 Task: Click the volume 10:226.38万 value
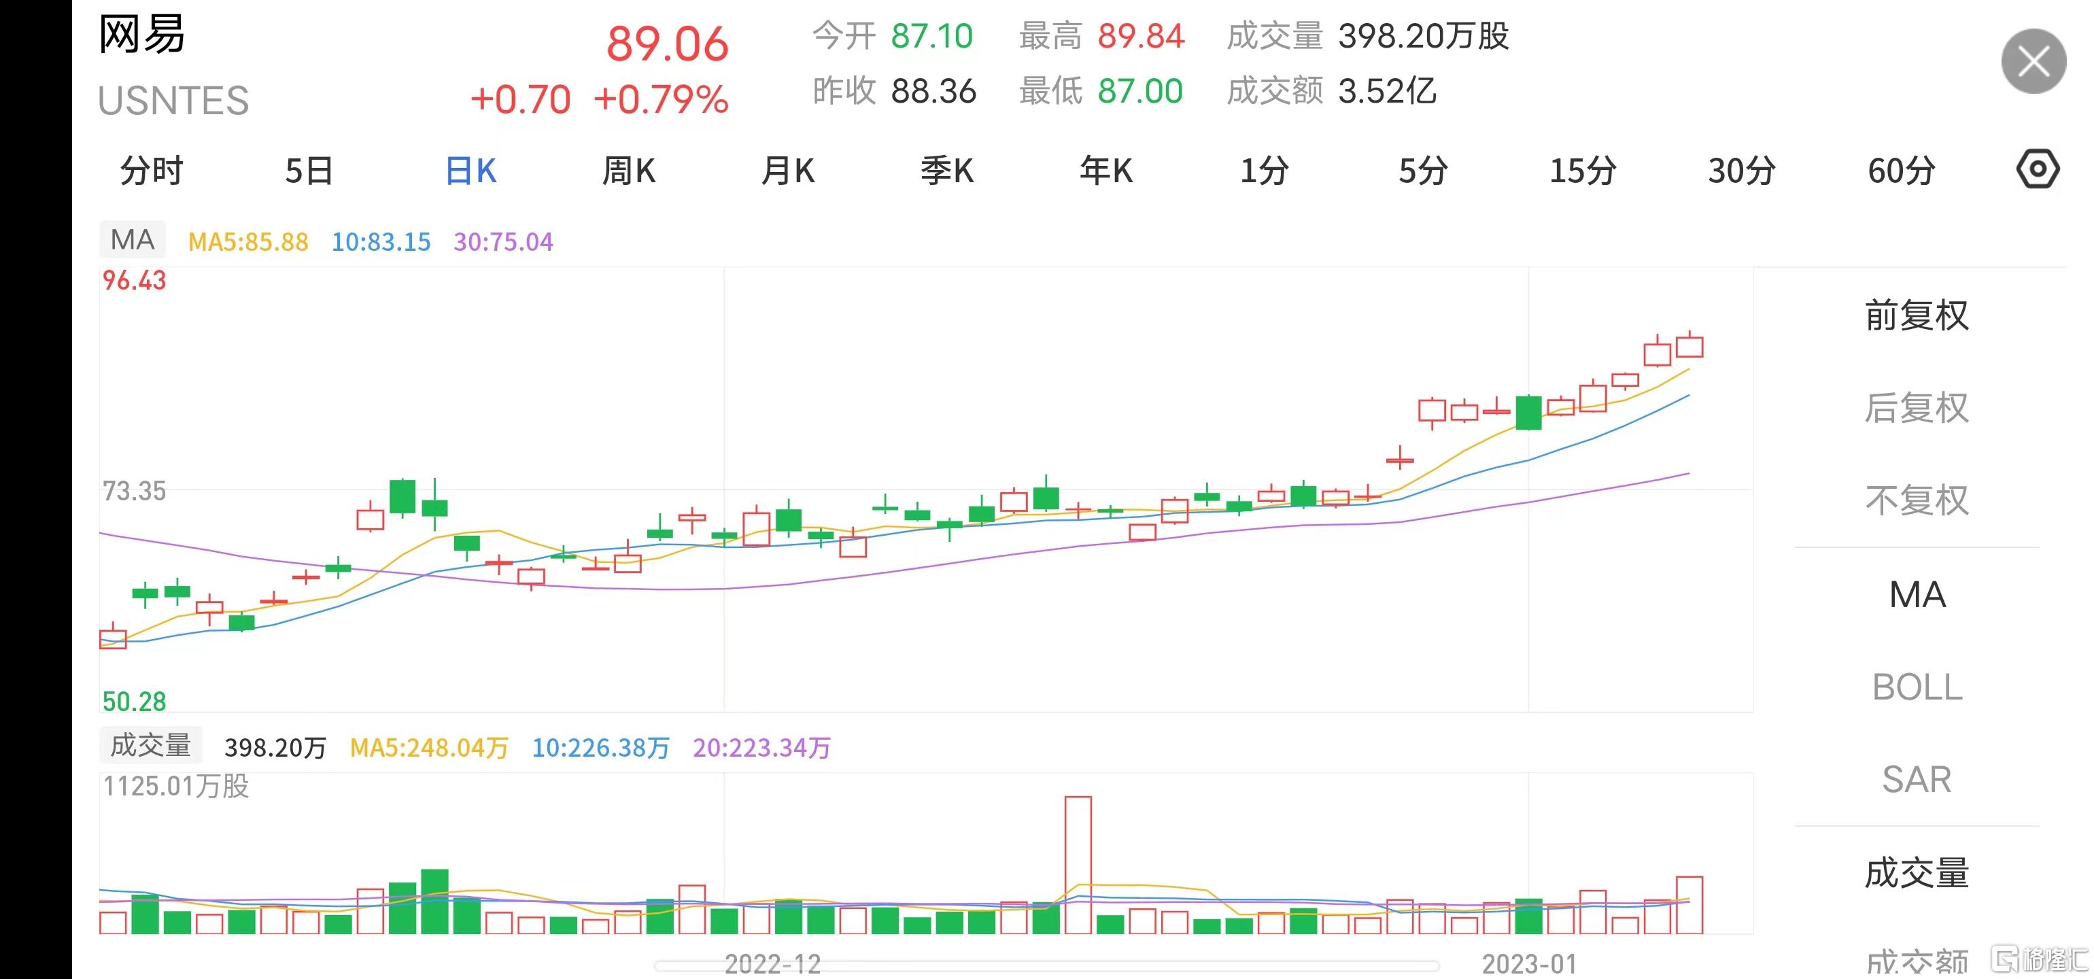601,748
